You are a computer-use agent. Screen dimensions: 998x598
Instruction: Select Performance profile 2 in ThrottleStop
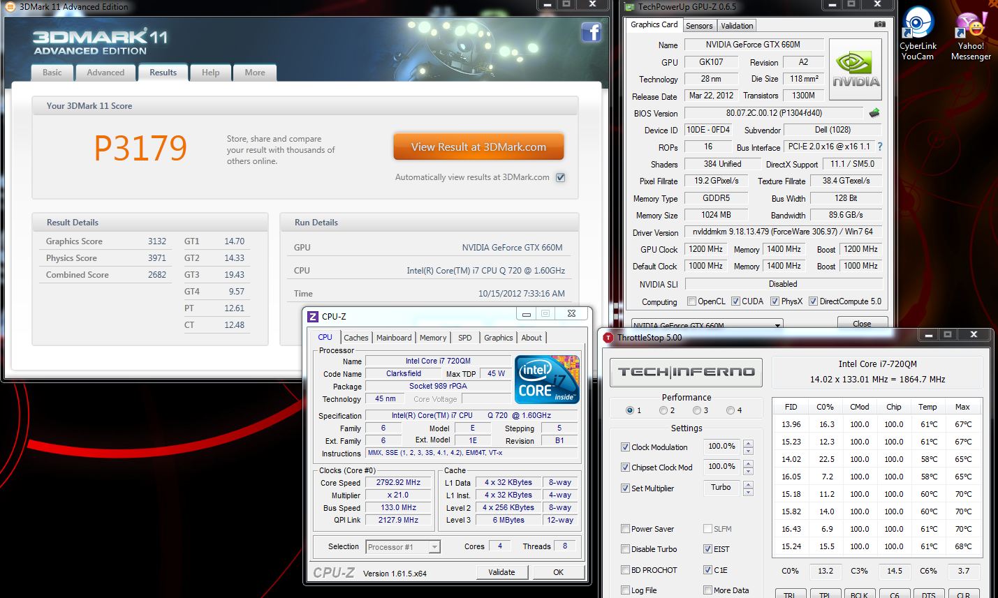(x=663, y=410)
